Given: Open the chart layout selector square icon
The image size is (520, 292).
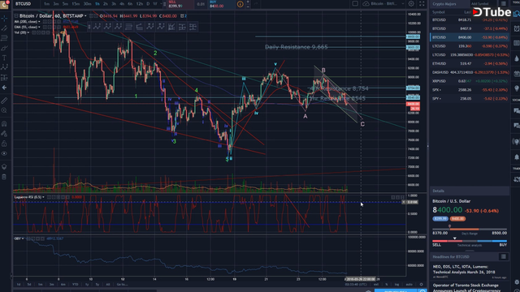Looking at the screenshot, I should [355, 3].
